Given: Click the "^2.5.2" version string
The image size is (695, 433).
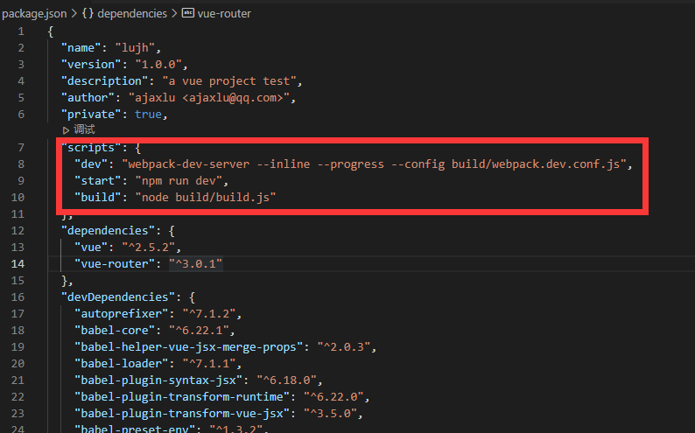Looking at the screenshot, I should click(x=149, y=247).
